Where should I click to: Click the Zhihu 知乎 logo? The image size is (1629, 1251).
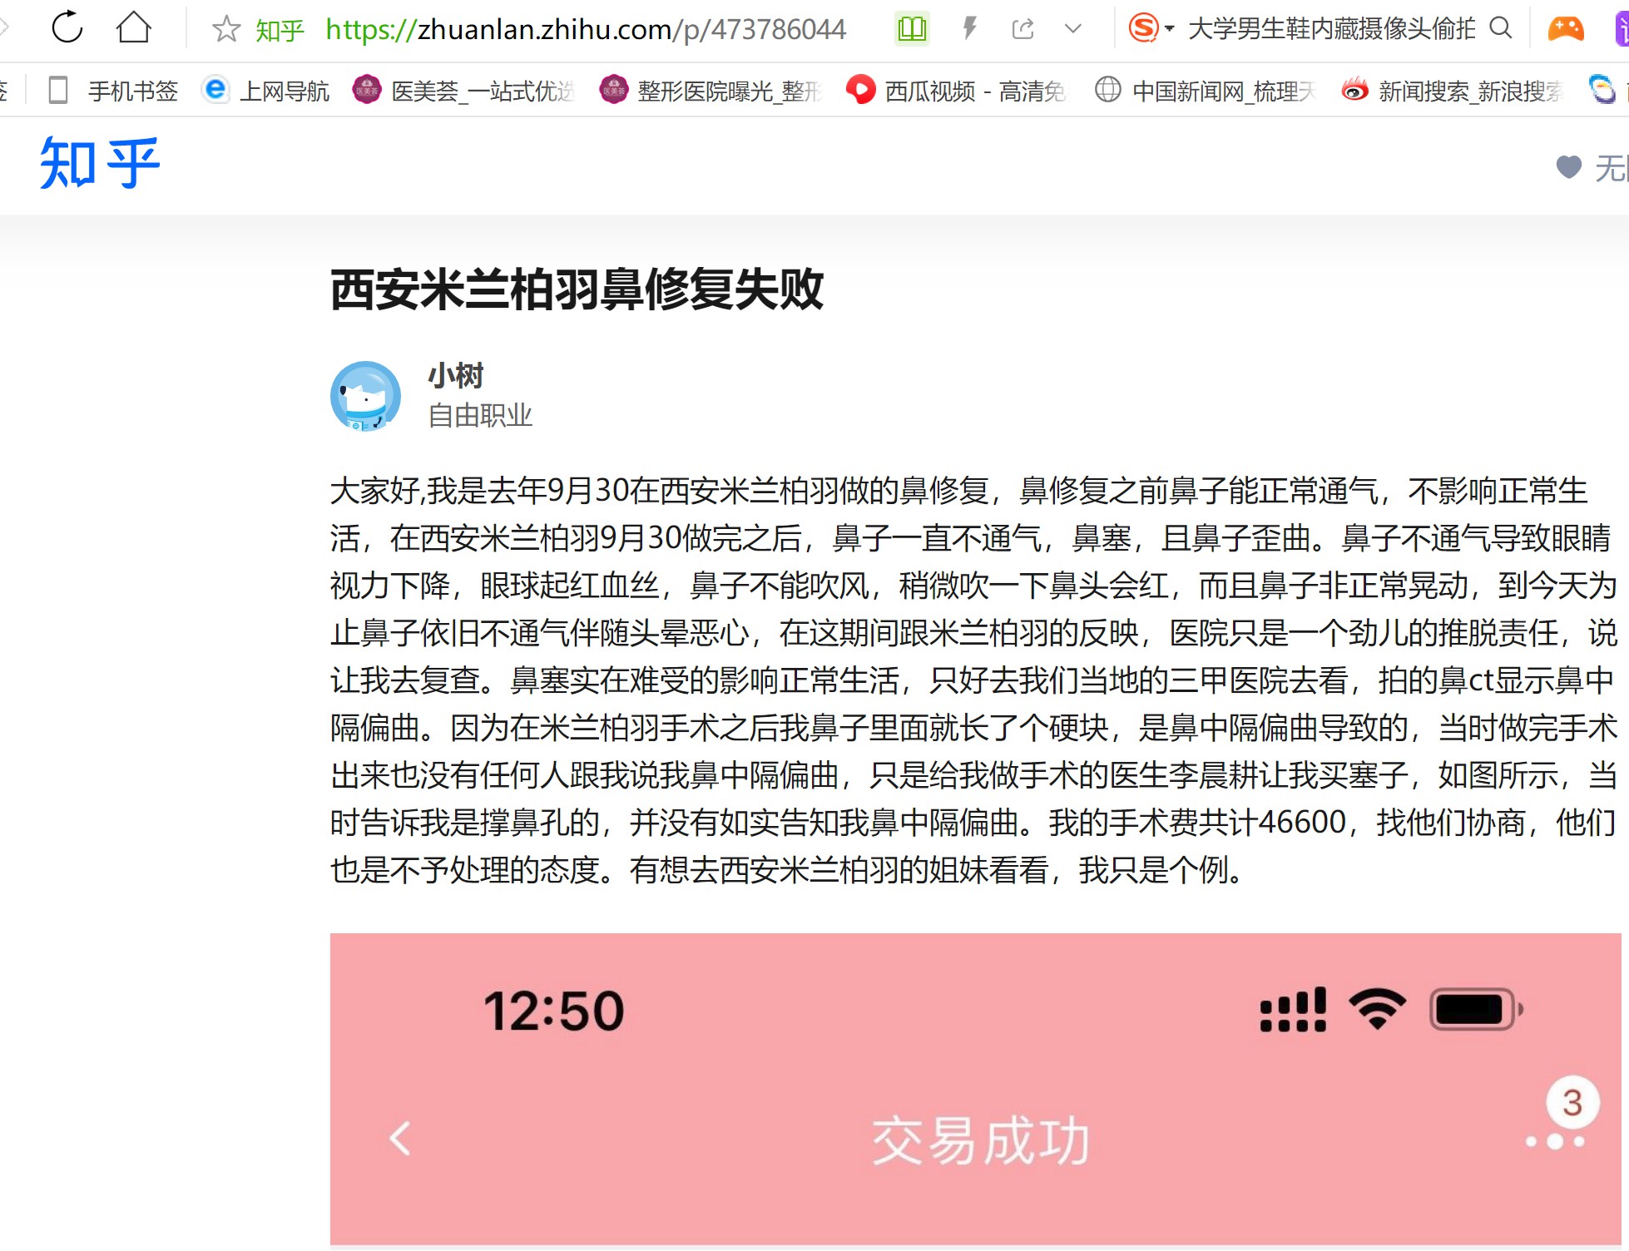100,163
